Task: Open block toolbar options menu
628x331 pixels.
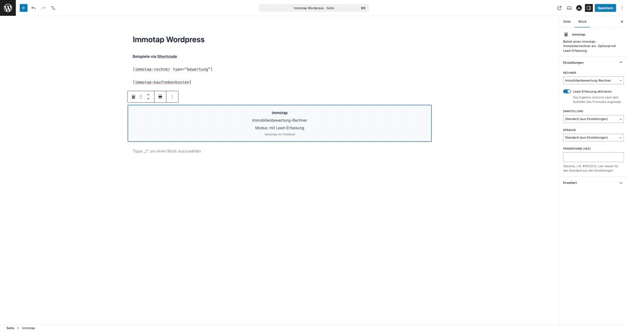Action: click(172, 97)
